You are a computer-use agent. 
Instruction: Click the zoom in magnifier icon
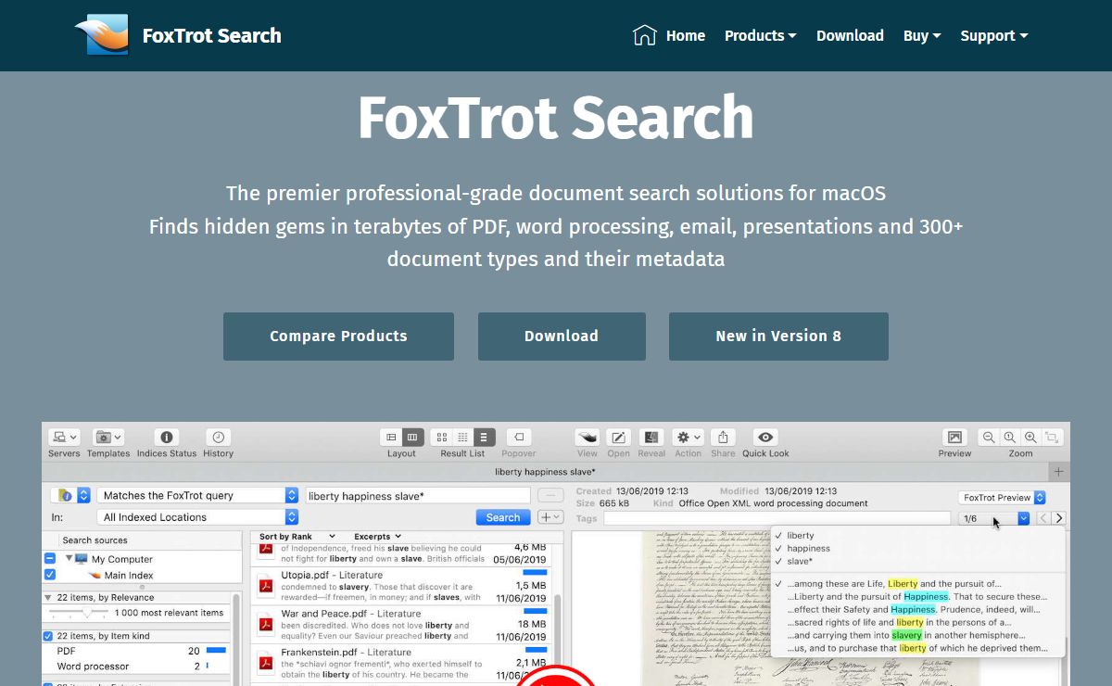[x=1030, y=437]
